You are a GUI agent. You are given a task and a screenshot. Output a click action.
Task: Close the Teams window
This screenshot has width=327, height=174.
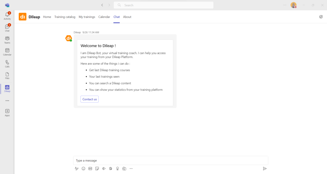tap(322, 5)
